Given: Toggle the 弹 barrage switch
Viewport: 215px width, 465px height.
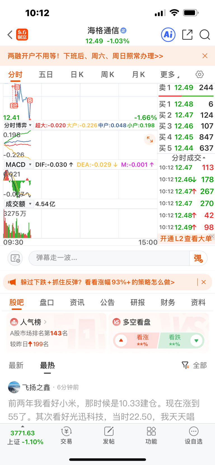Looking at the screenshot, I should (198, 258).
